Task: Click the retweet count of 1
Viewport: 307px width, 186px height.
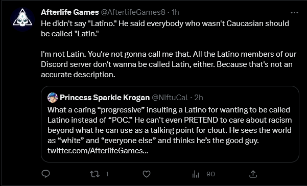Action: pos(107,174)
